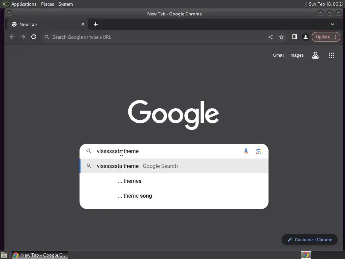Open Google Images link
Screen dimensions: 345x259
pos(296,55)
